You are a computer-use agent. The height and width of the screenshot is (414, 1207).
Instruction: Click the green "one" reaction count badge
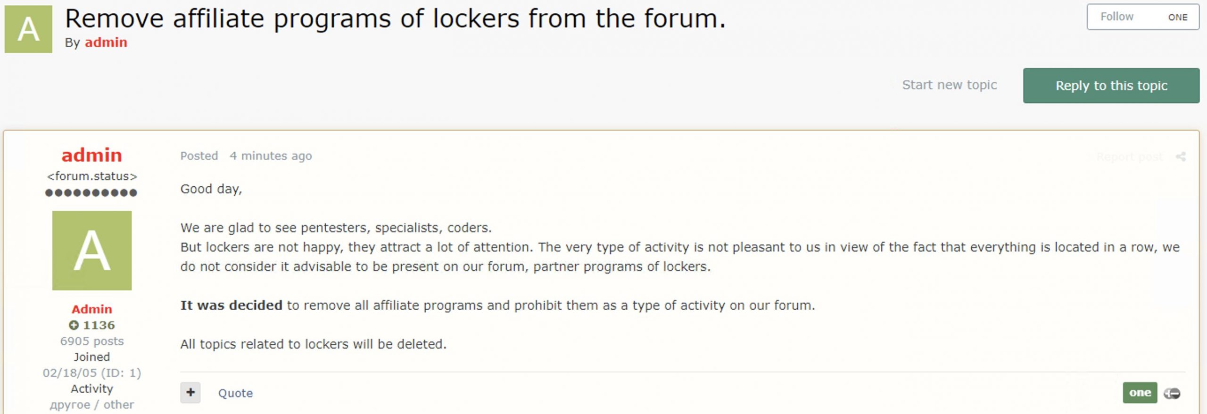[x=1140, y=392]
